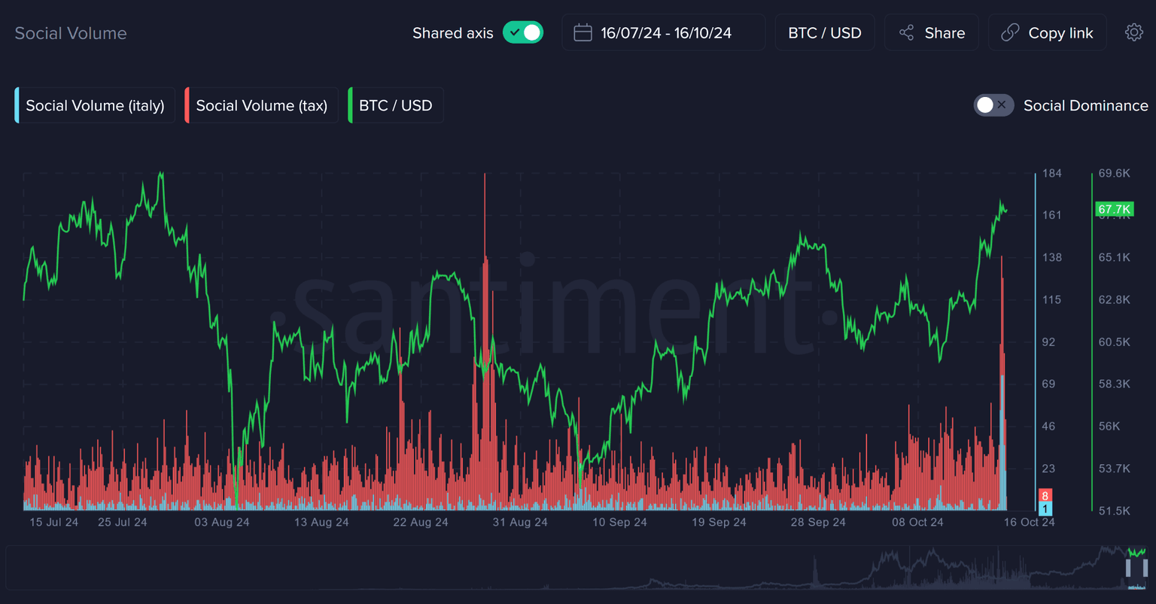1156x604 pixels.
Task: Click the blue 1 value badge
Action: [1045, 508]
